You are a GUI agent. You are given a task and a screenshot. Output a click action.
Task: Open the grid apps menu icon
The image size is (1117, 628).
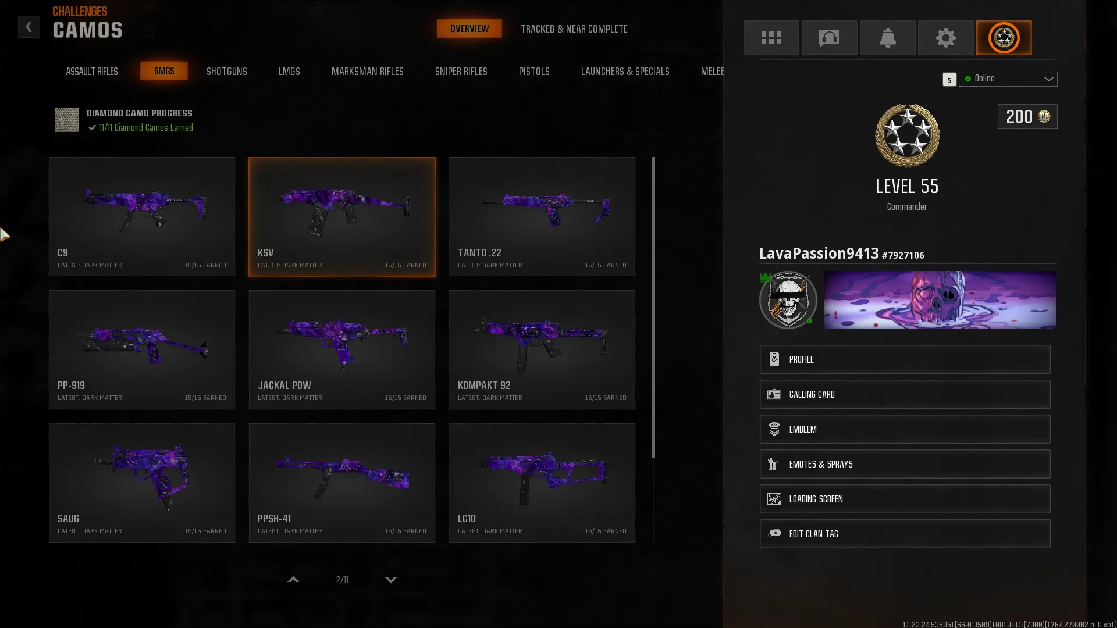771,38
